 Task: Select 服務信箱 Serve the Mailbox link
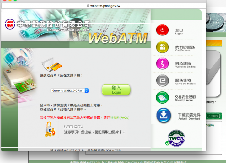186,82
